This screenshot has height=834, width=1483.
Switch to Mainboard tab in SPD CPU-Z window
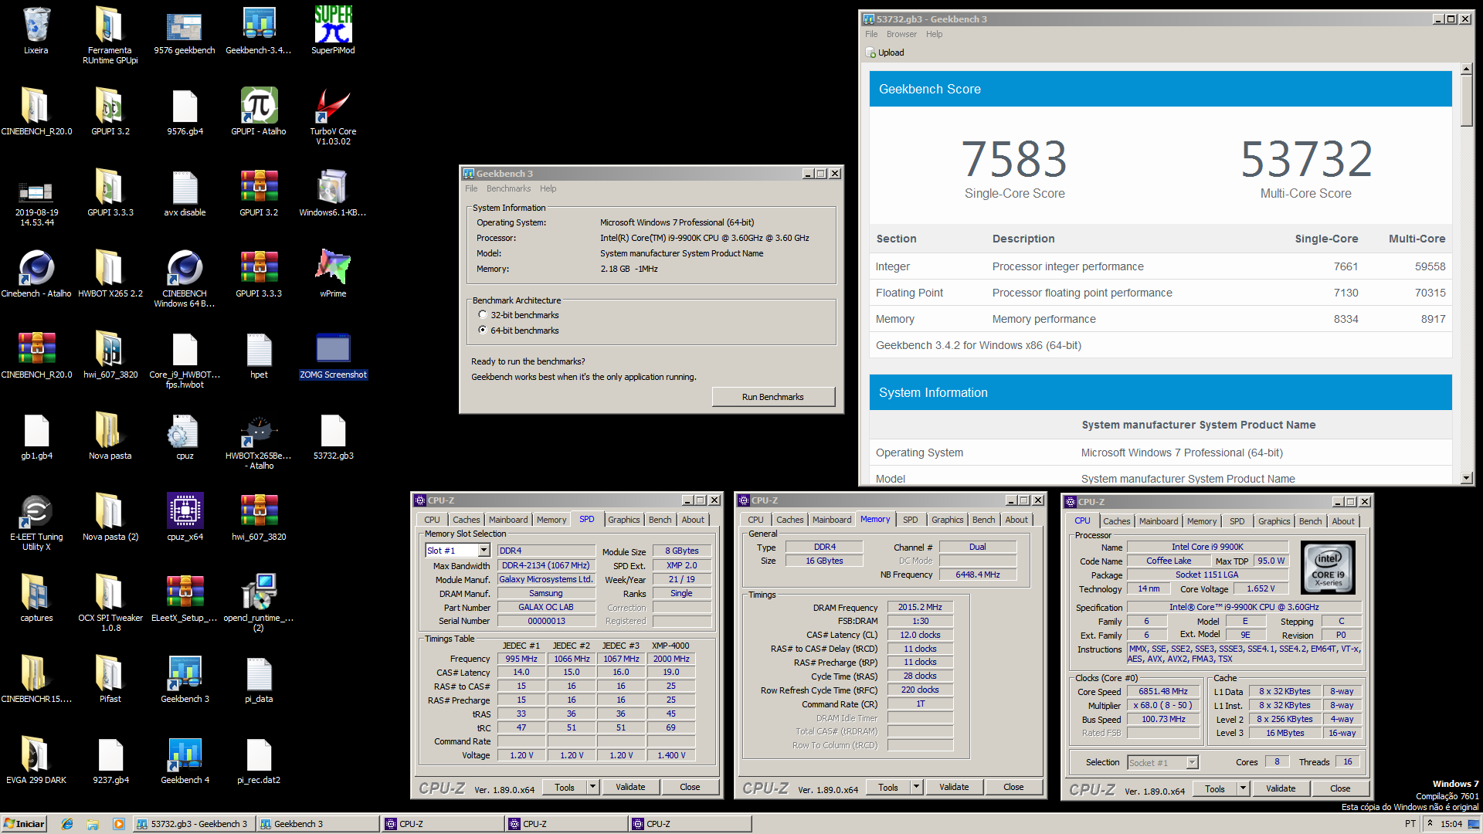tap(508, 520)
